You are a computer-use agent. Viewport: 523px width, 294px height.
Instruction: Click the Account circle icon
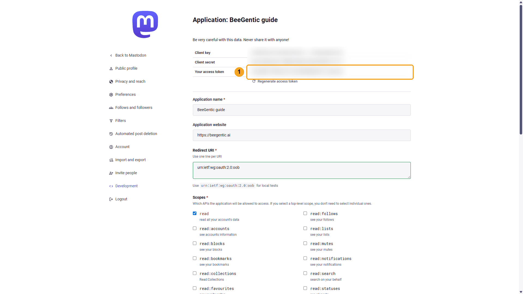(x=111, y=147)
